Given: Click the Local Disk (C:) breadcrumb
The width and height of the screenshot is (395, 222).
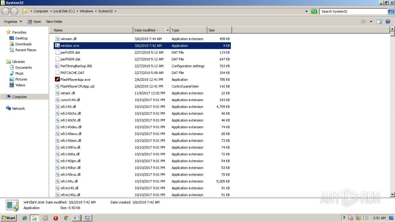Looking at the screenshot, I should point(64,11).
